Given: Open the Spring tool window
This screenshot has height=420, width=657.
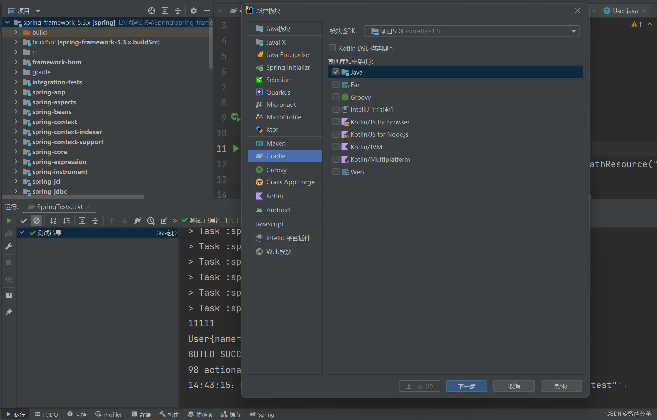Looking at the screenshot, I should coord(262,414).
